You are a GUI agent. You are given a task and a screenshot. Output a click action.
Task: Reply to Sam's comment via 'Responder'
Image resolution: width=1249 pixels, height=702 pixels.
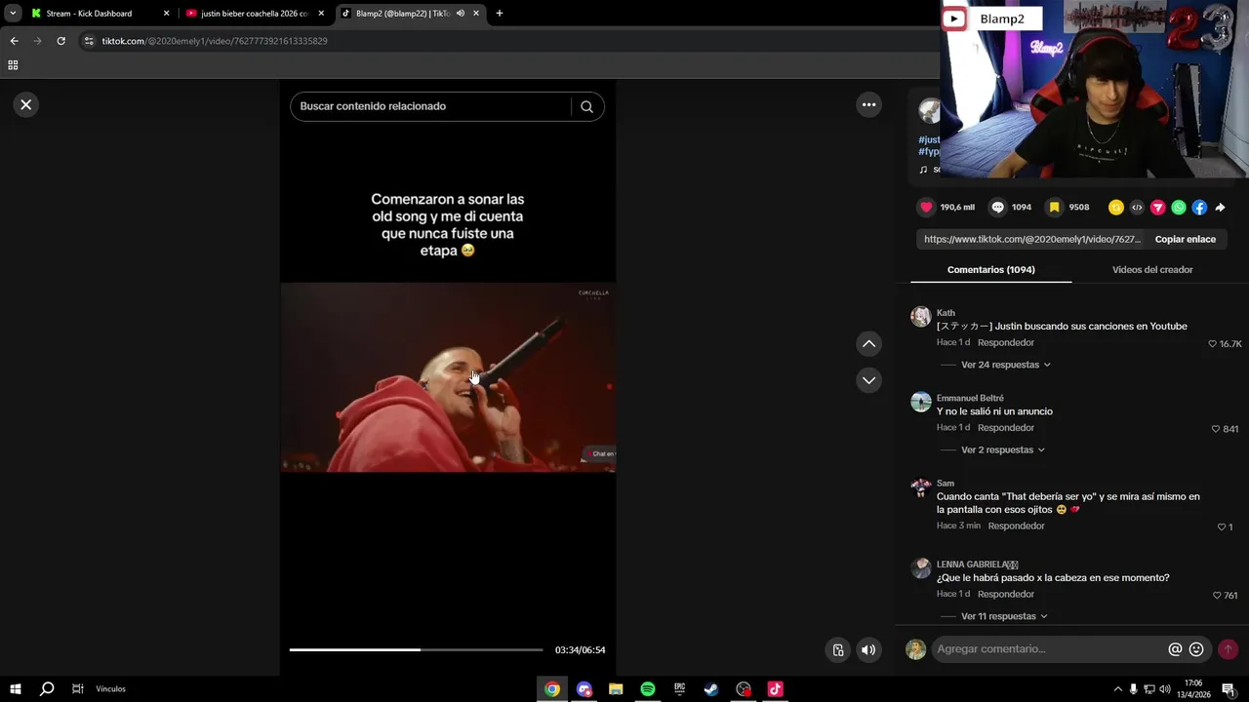click(1016, 526)
